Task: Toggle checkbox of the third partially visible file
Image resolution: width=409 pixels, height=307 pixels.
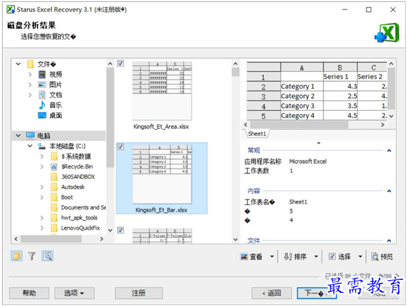Action: [120, 230]
